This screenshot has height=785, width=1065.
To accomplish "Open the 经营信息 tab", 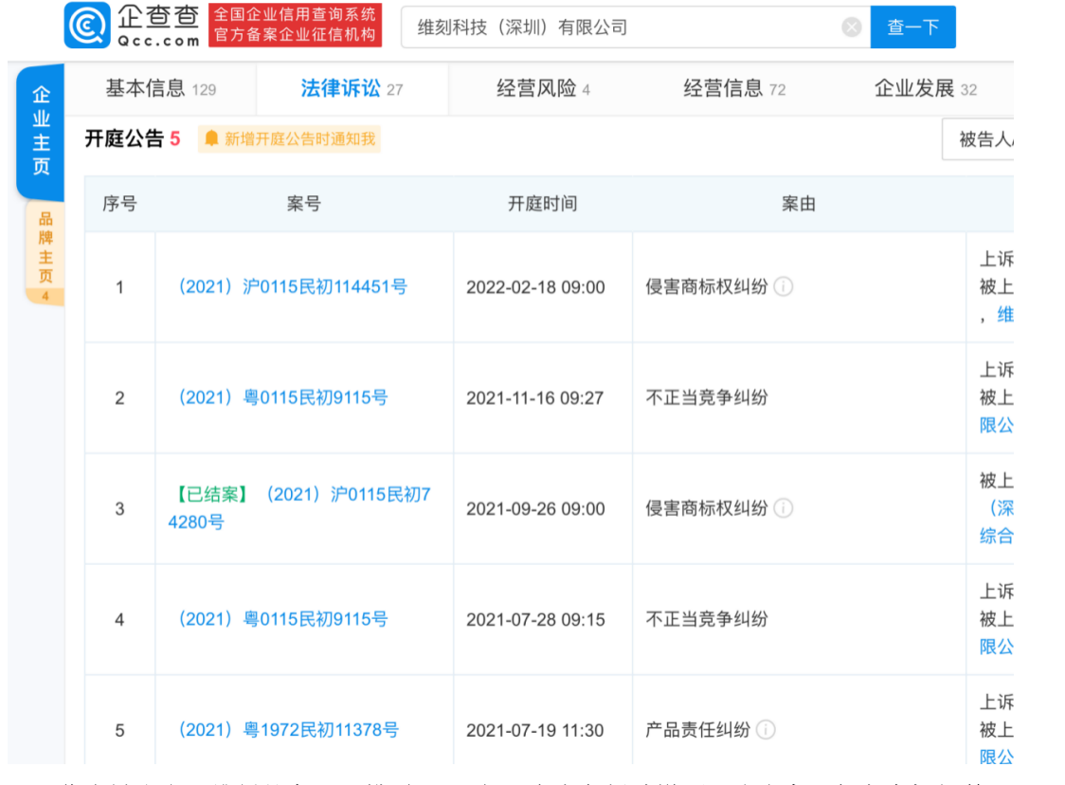I will tap(734, 89).
